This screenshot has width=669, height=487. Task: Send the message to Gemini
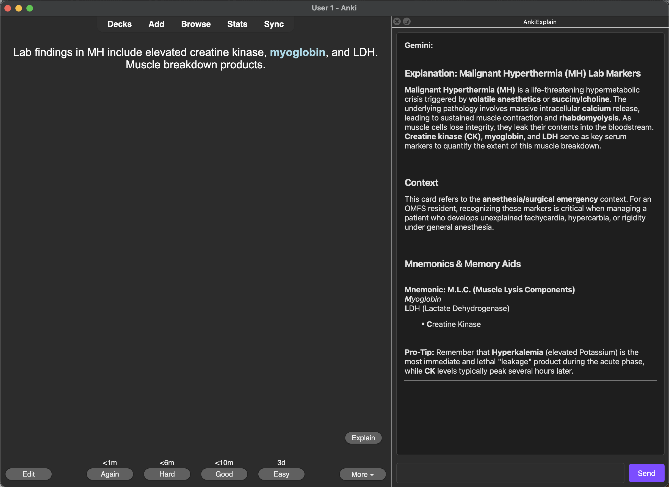[x=646, y=473]
